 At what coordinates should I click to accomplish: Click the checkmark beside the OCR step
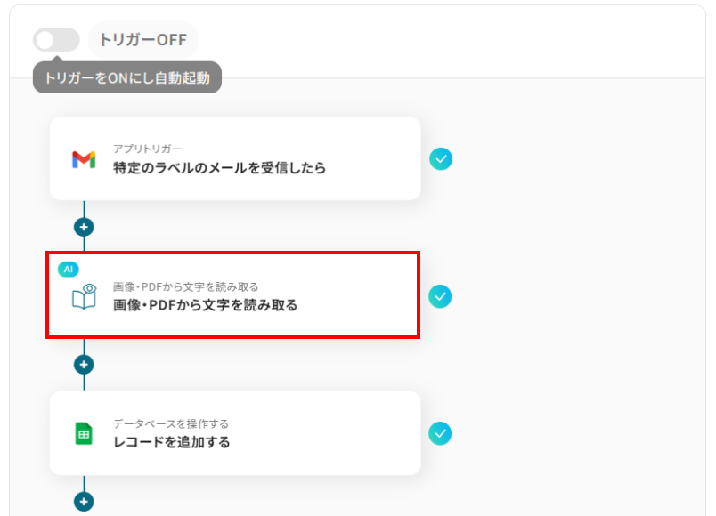(x=440, y=296)
